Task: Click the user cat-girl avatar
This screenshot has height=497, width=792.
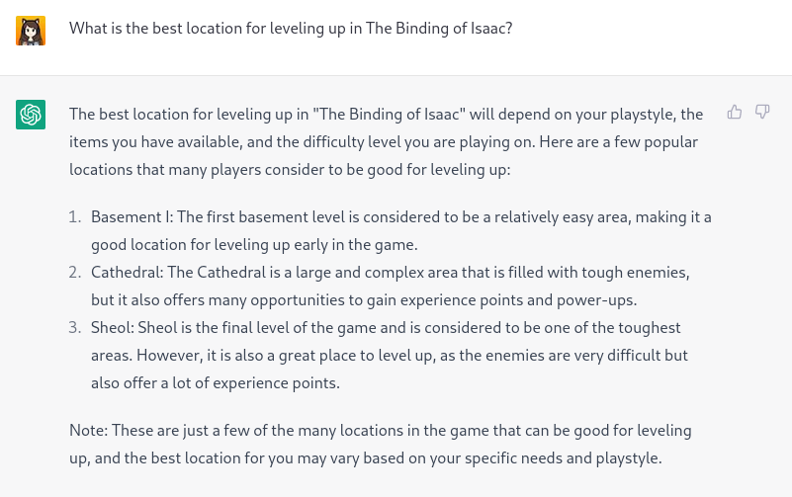Action: (x=31, y=31)
